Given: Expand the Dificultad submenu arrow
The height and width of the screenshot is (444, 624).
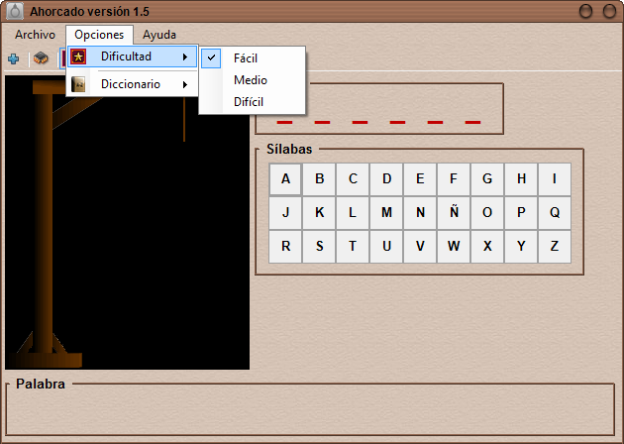Looking at the screenshot, I should click(184, 57).
